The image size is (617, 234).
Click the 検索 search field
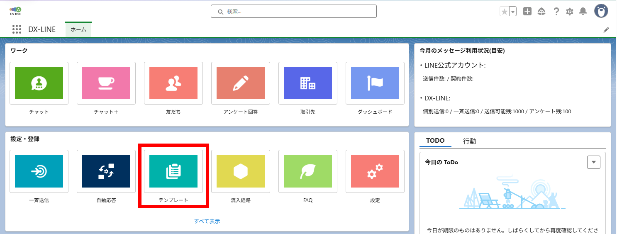294,11
